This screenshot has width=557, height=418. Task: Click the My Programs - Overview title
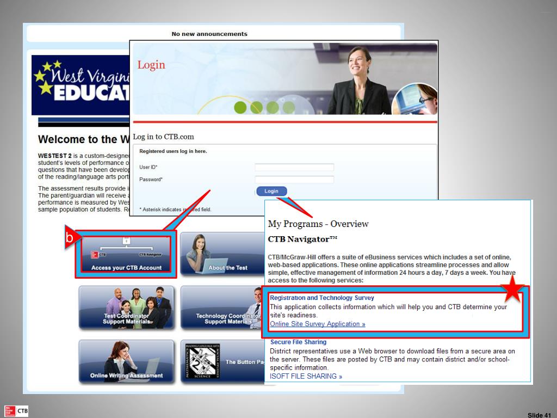pos(318,224)
